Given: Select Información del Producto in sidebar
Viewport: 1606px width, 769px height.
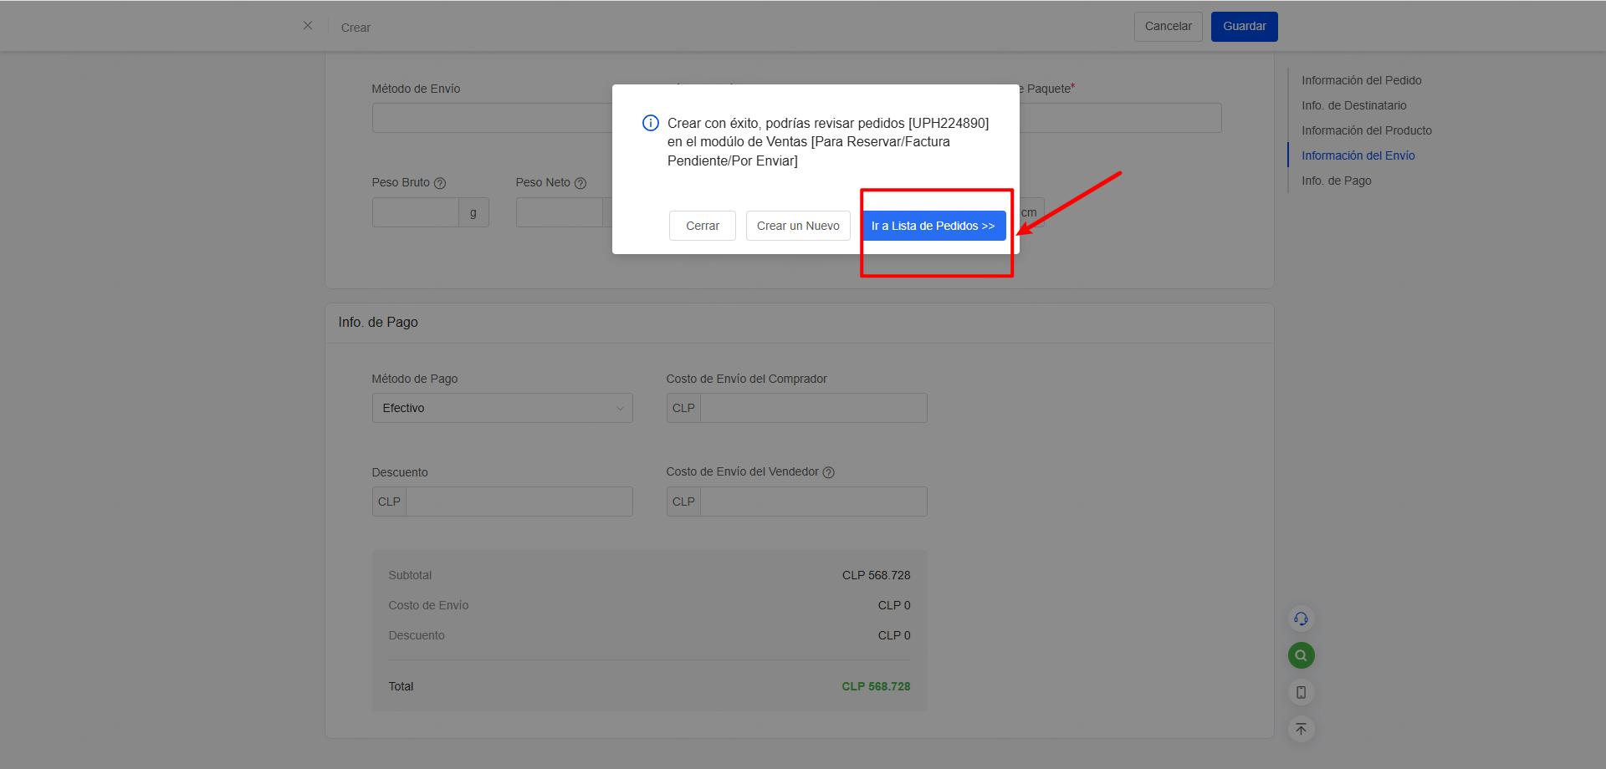Looking at the screenshot, I should click(1366, 130).
